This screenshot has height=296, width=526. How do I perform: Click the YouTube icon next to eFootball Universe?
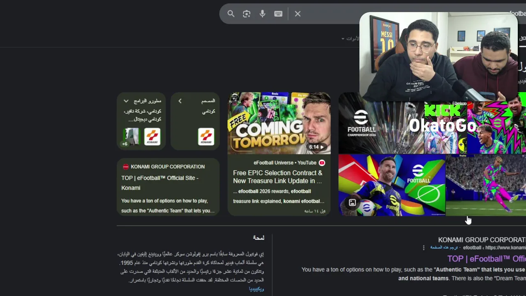click(x=322, y=163)
